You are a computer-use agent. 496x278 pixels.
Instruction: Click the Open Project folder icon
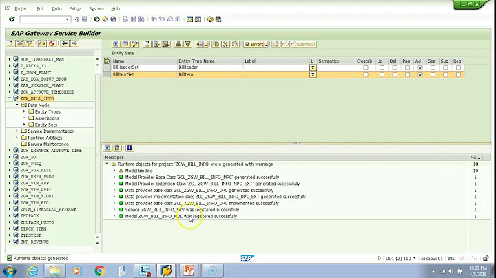point(19,43)
